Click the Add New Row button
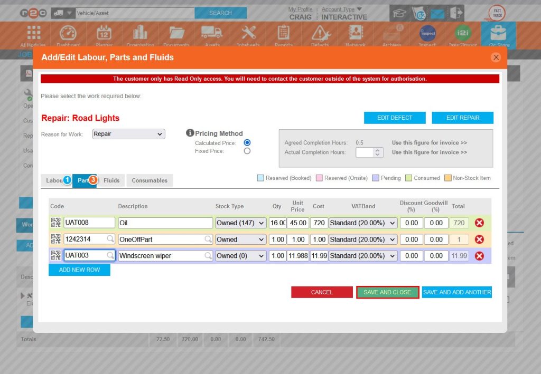Image resolution: width=541 pixels, height=374 pixels. 79,270
